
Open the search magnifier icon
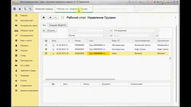tap(30, 9)
